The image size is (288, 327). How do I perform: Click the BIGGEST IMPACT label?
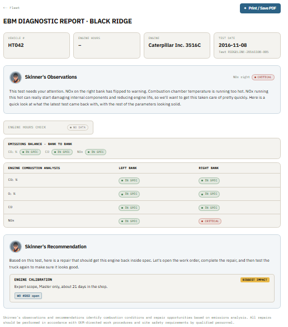255,280
